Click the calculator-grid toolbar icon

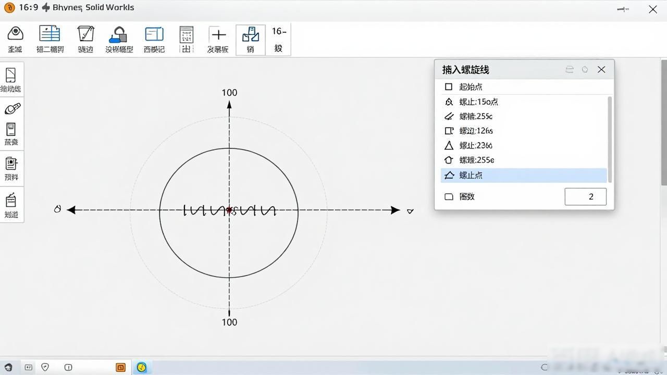pyautogui.click(x=186, y=35)
